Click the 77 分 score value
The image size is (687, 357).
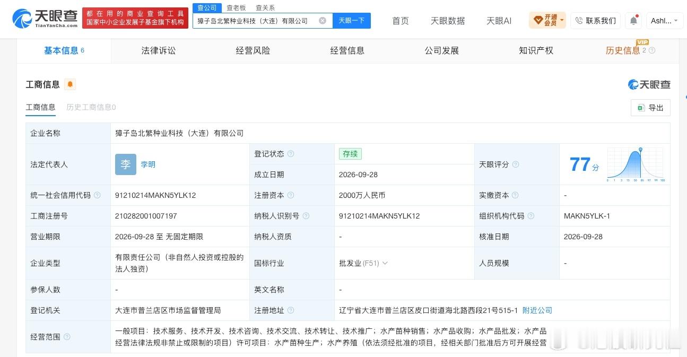(584, 164)
